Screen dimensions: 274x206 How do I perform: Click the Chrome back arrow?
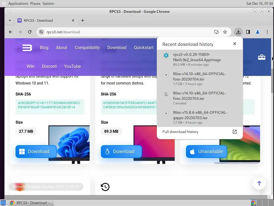[x=10, y=32]
